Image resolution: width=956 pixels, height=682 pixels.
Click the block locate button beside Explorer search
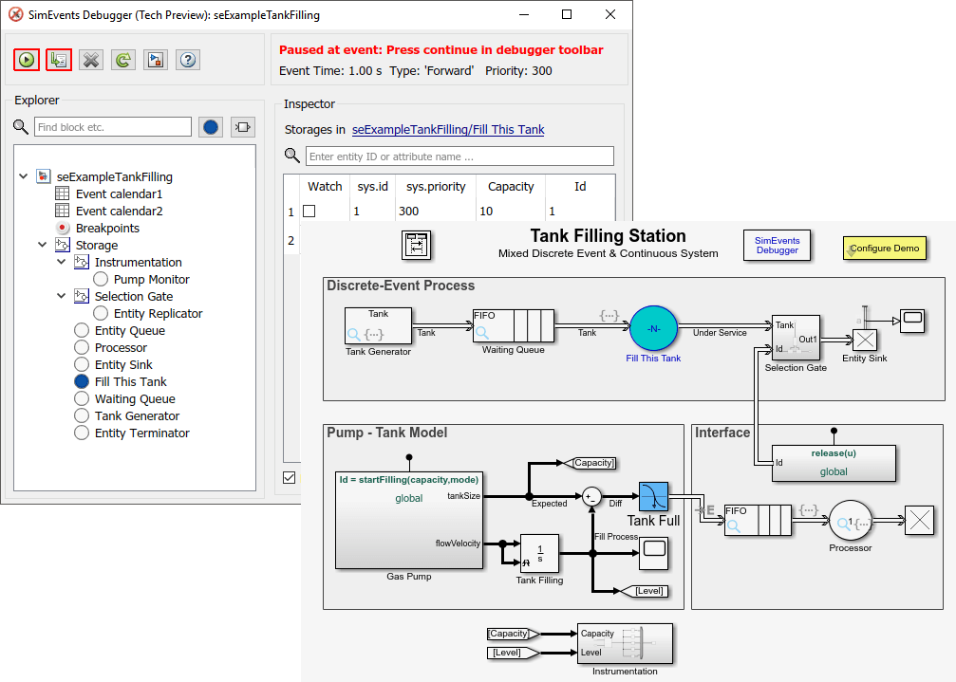pos(243,127)
